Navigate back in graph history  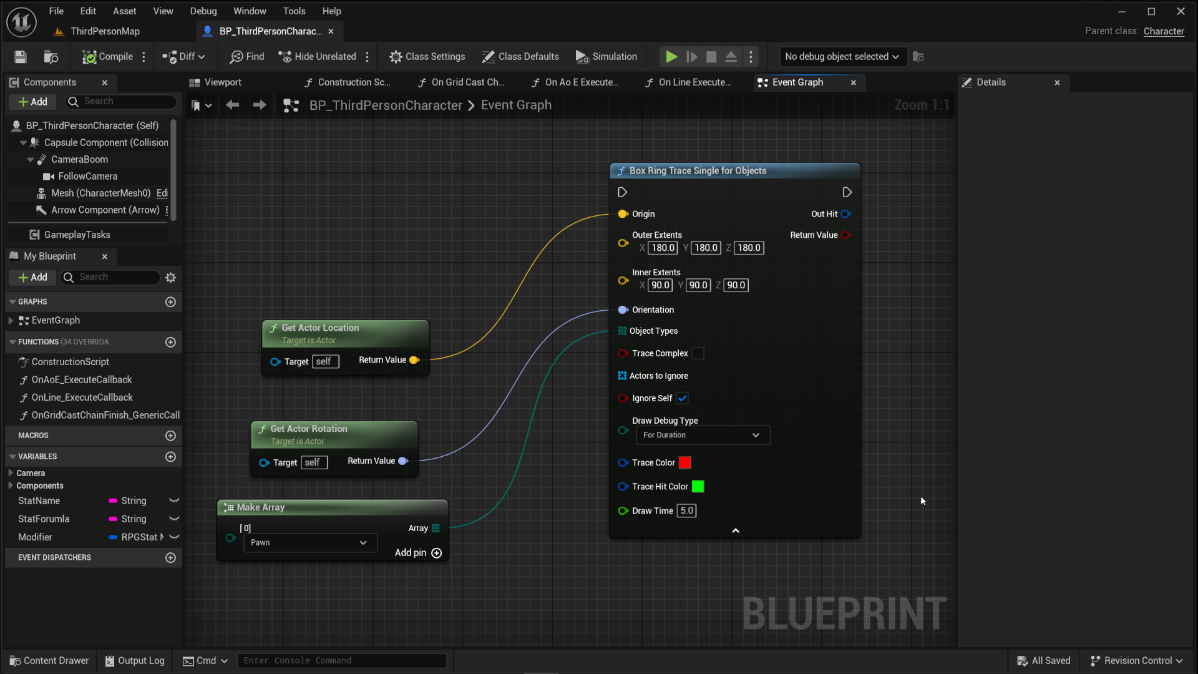point(233,105)
